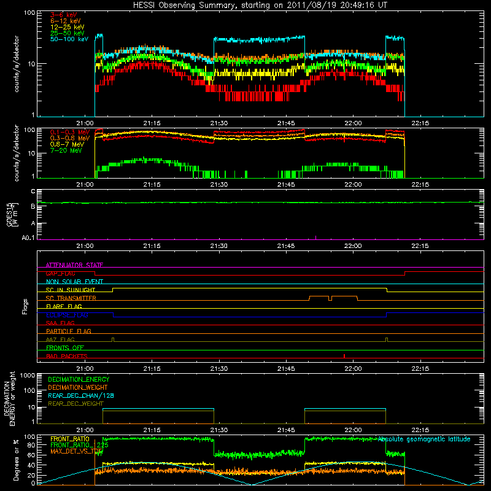
Task: Select the ATTENUATOR_STATE flag label
Action: (74, 265)
